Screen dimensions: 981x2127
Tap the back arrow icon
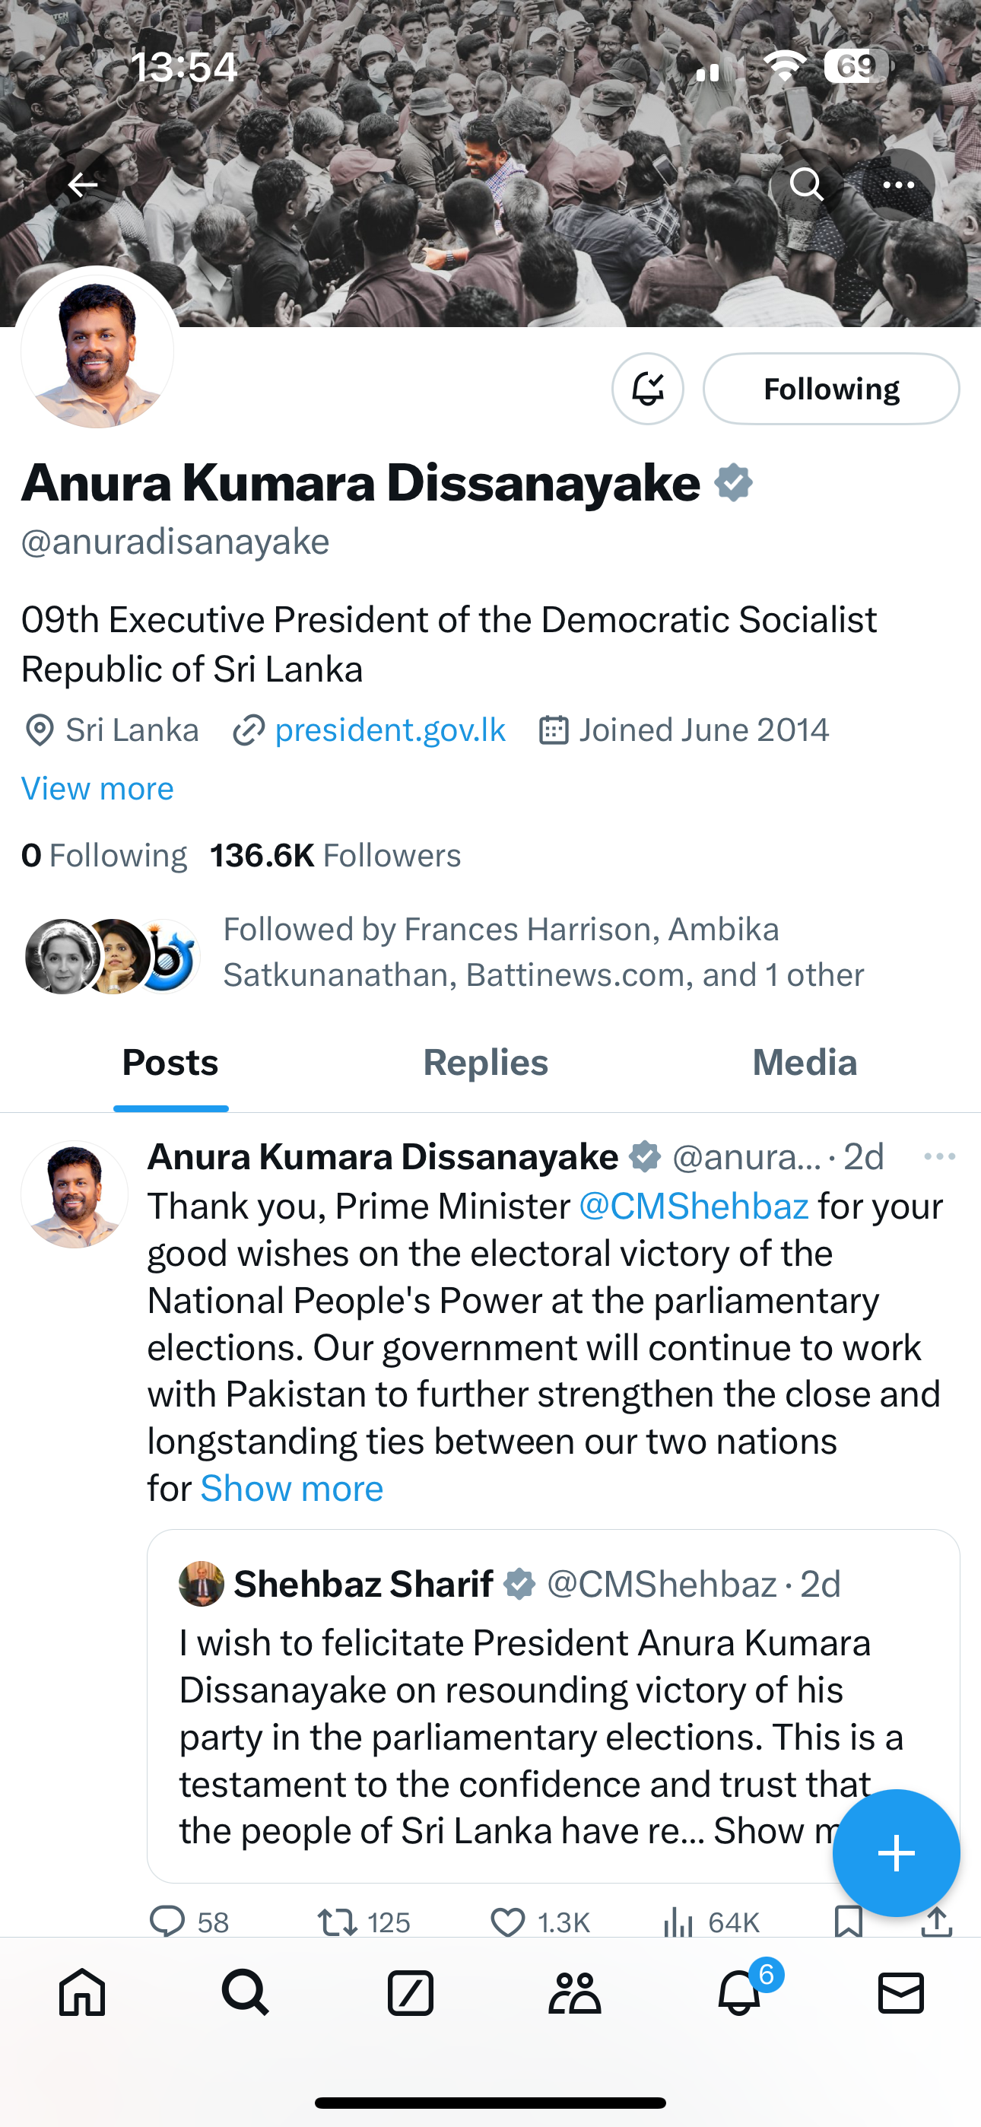[x=82, y=185]
